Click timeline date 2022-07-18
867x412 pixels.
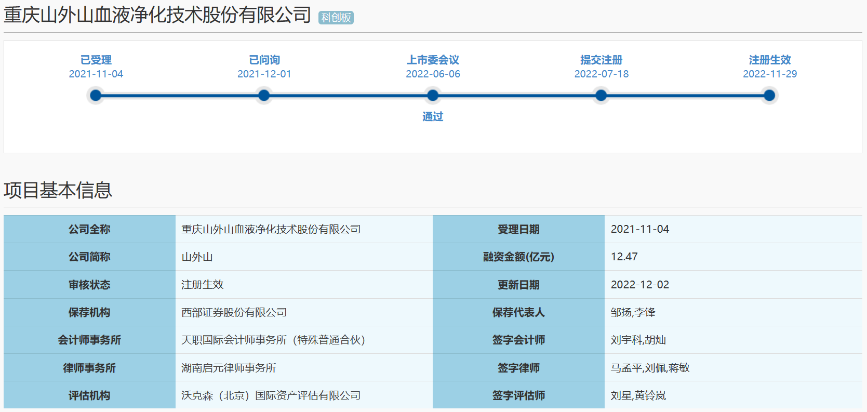coord(601,74)
